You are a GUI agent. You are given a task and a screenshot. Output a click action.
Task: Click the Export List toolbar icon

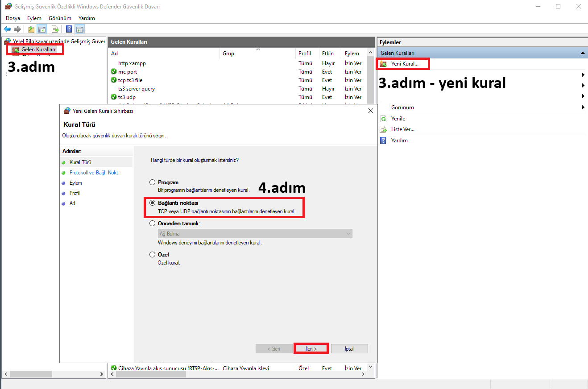[55, 29]
